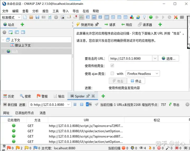Screen dimensions: 190x151
Task: Open the 标准模式 mode dropdown
Action: coord(11,17)
